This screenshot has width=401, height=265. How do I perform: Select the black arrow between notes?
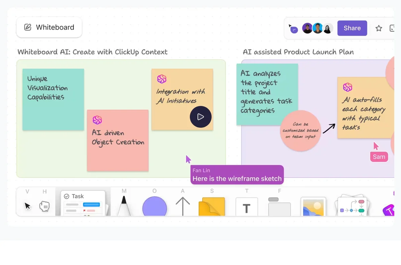point(329,128)
